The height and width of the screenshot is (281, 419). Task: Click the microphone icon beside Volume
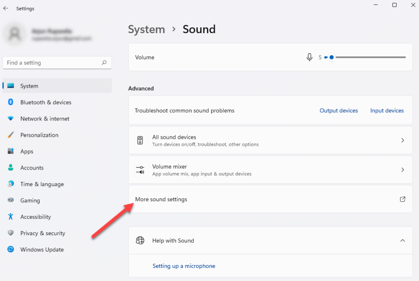pyautogui.click(x=310, y=57)
